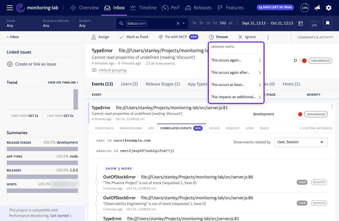Choose snooze until This occurs at least...
Image resolution: width=339 pixels, height=221 pixels.
tap(236, 85)
